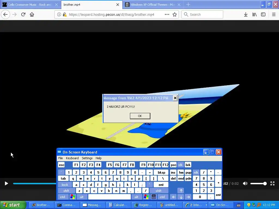Click the tab key on On-Screen Keyboard
The height and width of the screenshot is (209, 279).
coord(63,179)
